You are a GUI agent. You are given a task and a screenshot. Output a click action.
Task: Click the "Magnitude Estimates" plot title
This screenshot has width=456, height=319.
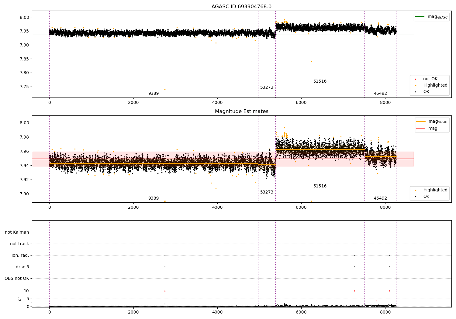click(241, 111)
